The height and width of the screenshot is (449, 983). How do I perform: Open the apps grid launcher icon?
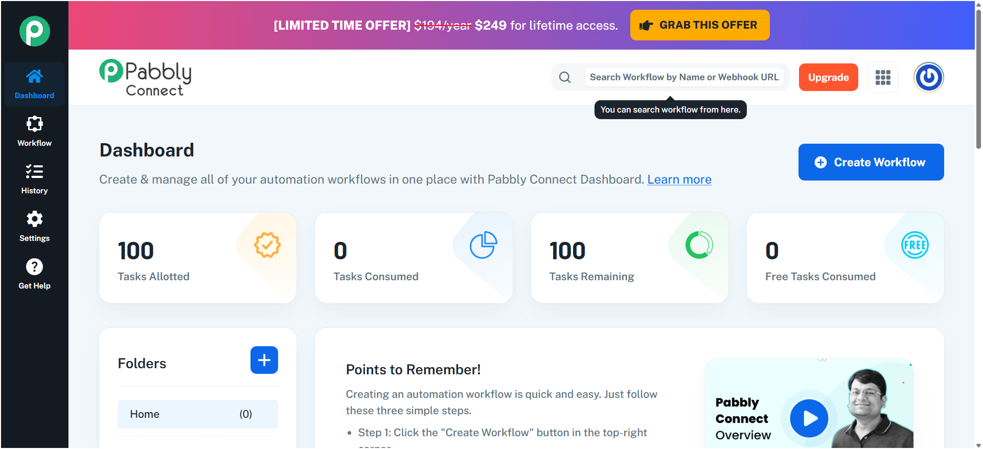click(883, 78)
